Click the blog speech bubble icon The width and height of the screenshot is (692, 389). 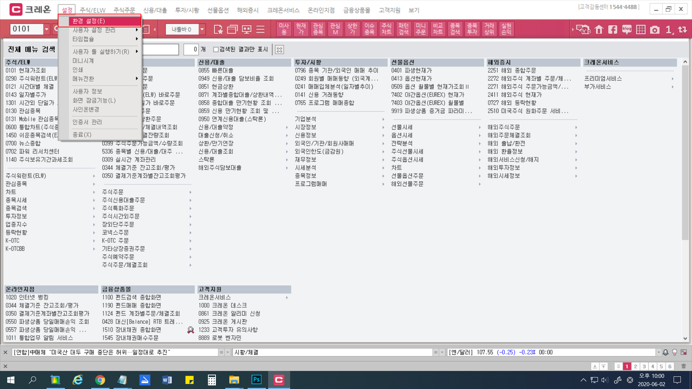click(627, 30)
